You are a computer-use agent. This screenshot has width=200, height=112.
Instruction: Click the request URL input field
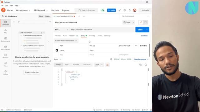pyautogui.click(x=102, y=30)
